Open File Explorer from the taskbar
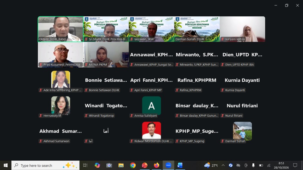The height and width of the screenshot is (170, 303). pyautogui.click(x=121, y=165)
